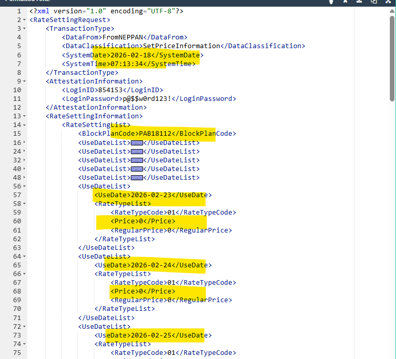Click the LoginPassword value p@$$w0rd123!
Screen dimensions: 396x359
147,98
